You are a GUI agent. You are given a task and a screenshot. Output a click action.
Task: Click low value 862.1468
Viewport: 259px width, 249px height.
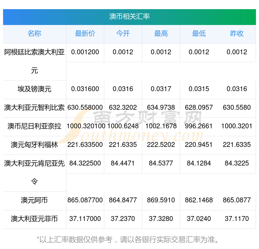[x=199, y=200]
